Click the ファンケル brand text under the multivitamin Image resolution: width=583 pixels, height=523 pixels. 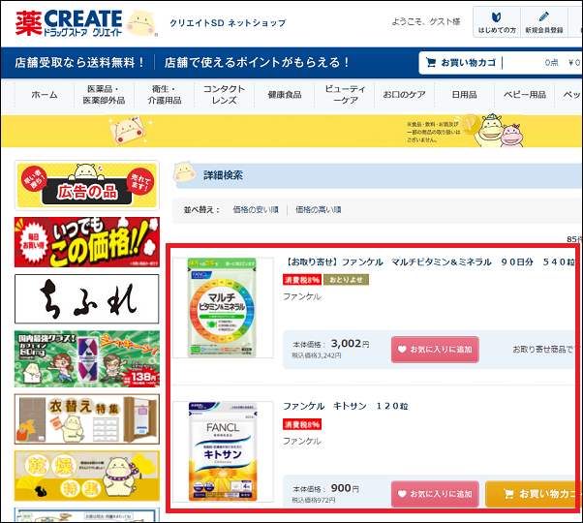[302, 296]
